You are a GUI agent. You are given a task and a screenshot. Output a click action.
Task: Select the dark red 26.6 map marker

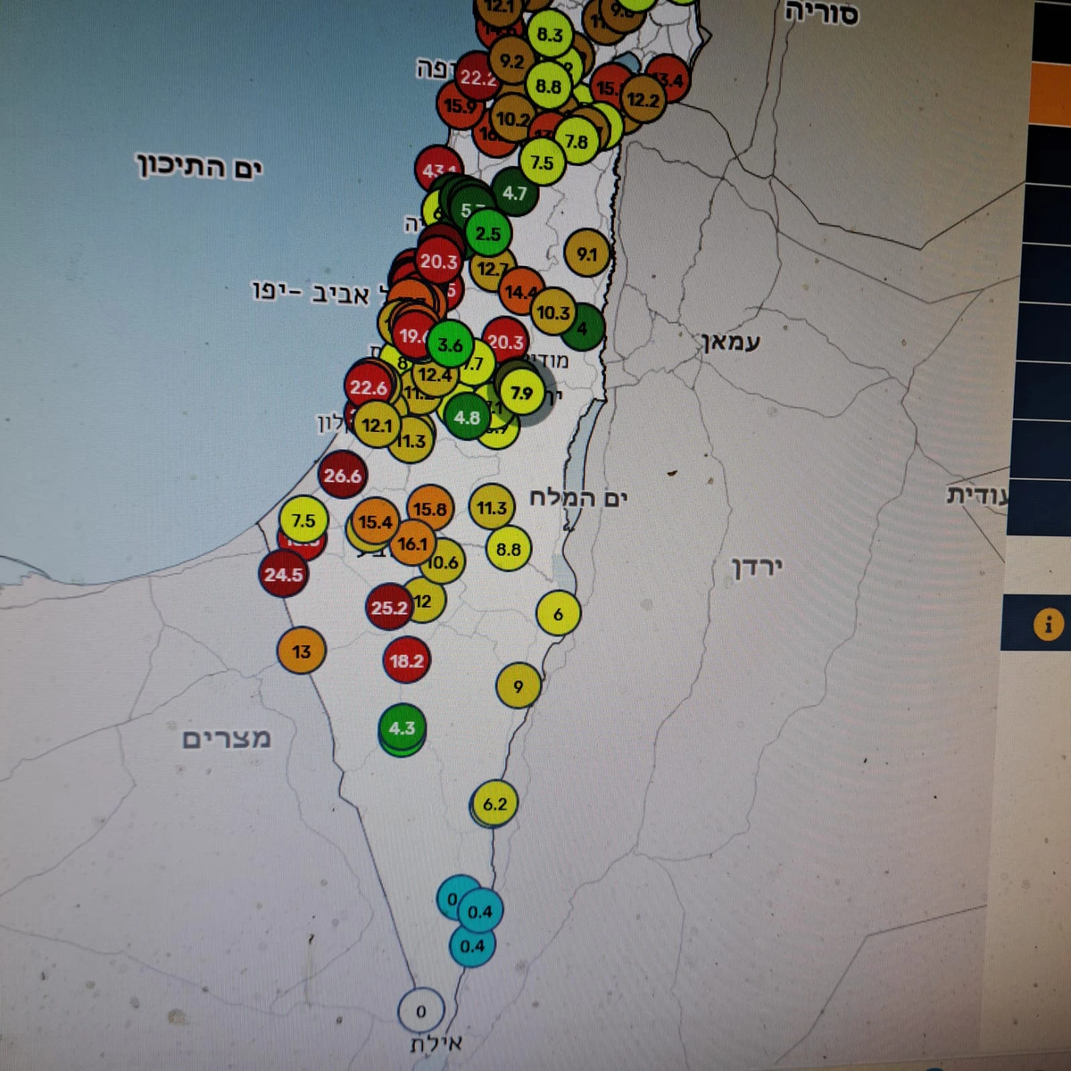[x=342, y=476]
